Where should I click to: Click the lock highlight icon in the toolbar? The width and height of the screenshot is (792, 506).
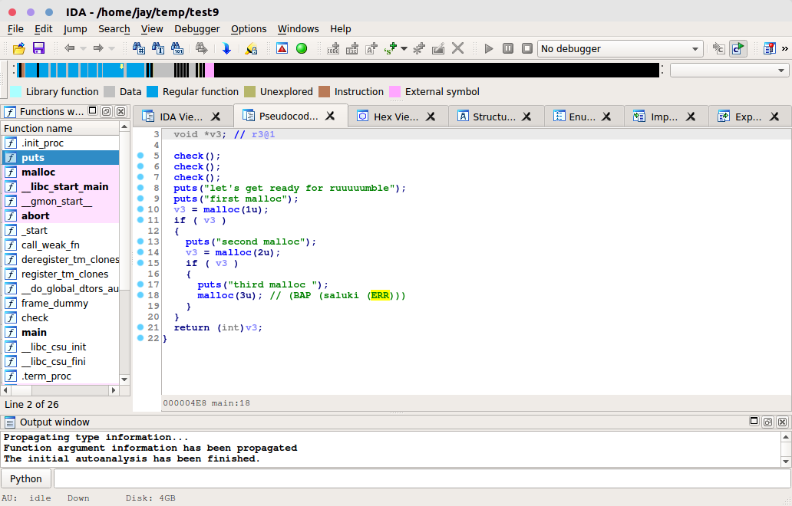click(251, 48)
